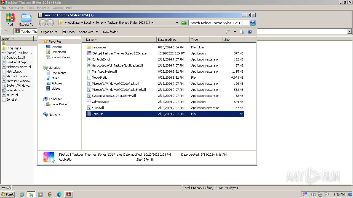Image resolution: width=353 pixels, height=198 pixels.
Task: Click the search magnifier icon
Action: (x=253, y=23)
